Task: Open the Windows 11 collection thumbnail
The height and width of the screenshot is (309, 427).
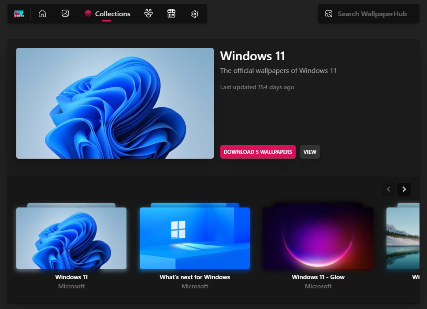Action: (x=71, y=238)
